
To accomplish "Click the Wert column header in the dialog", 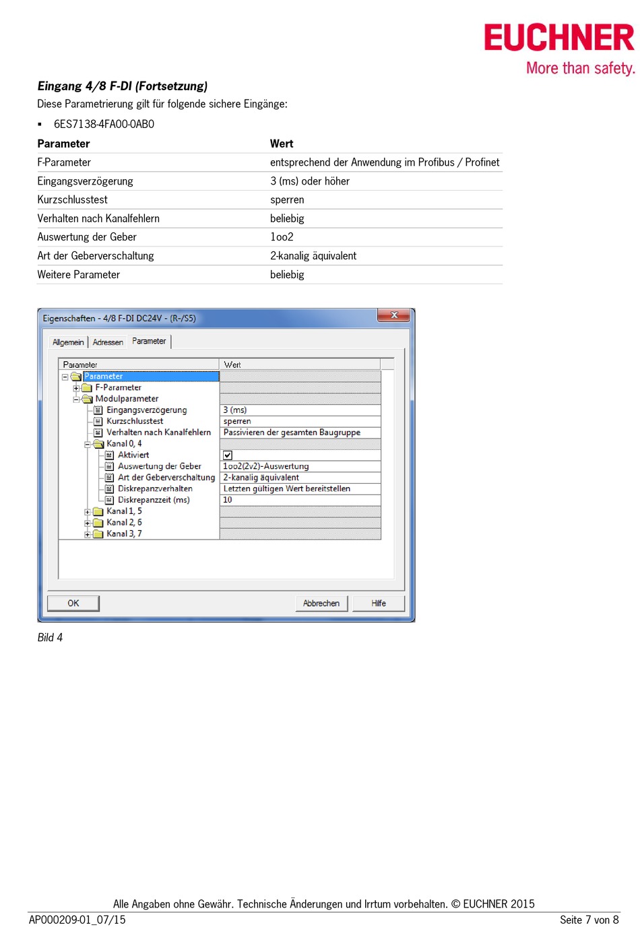I will [x=300, y=364].
